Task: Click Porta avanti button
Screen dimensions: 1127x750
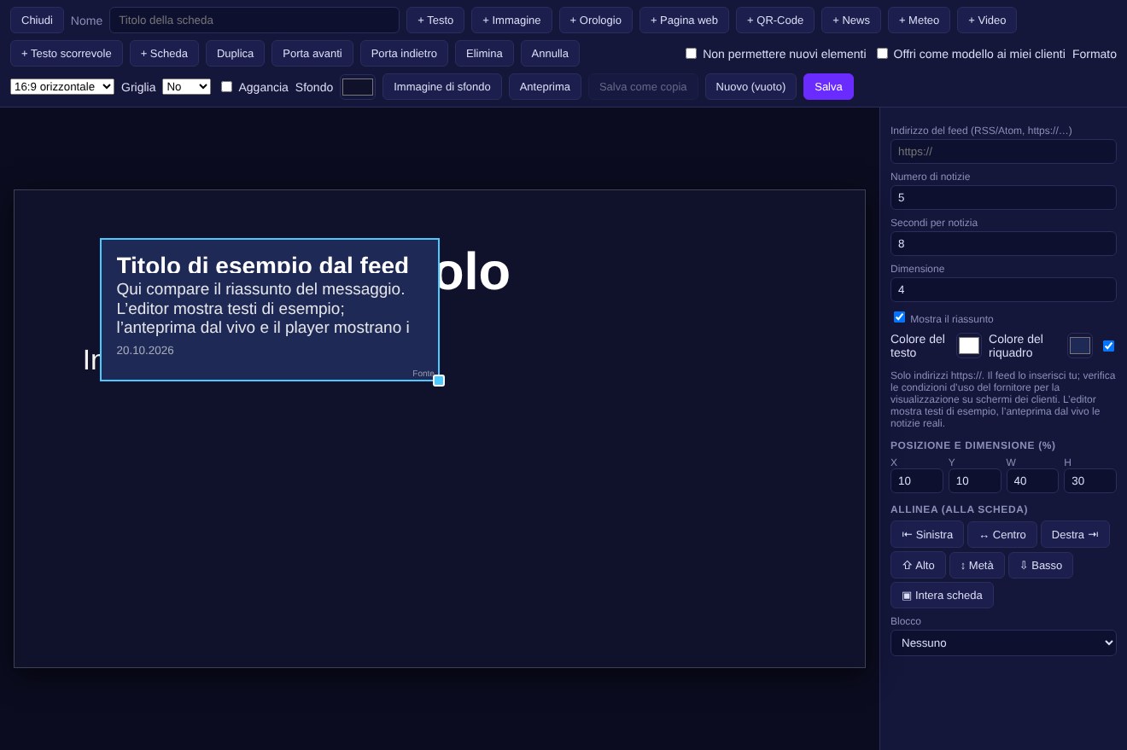Action: pos(312,53)
